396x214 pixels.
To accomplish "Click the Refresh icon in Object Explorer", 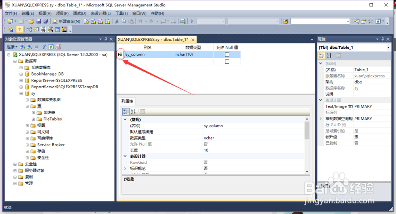I will click(x=51, y=47).
